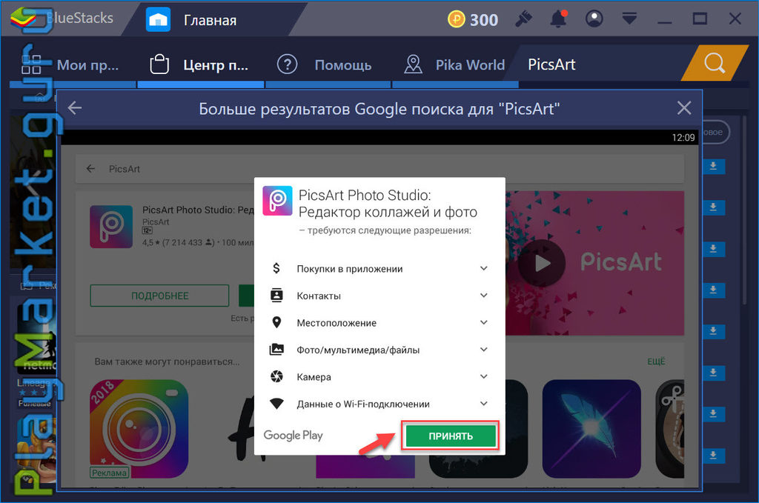The image size is (759, 503).
Task: Click the back arrow in search results header
Action: (75, 108)
